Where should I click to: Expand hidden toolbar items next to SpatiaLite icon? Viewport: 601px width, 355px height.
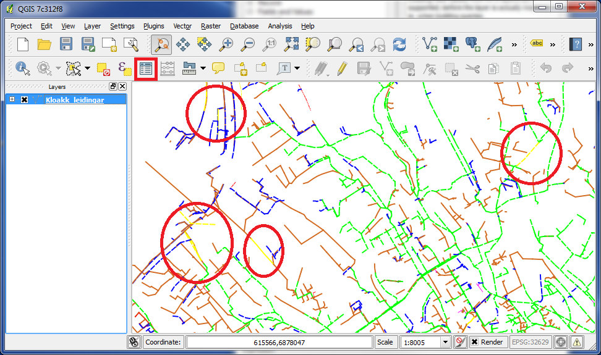(514, 44)
